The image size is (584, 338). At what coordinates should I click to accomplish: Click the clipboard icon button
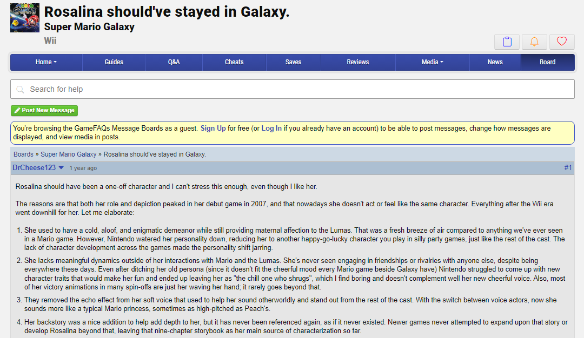(507, 42)
